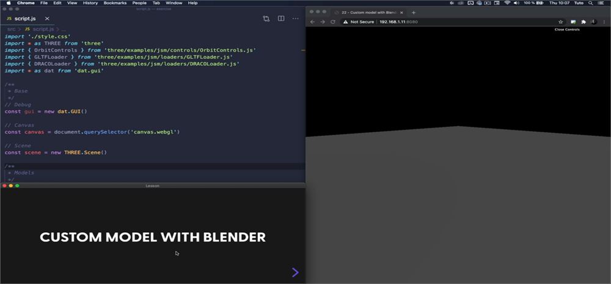Open the Edit menu
The image size is (611, 284).
[x=57, y=2]
